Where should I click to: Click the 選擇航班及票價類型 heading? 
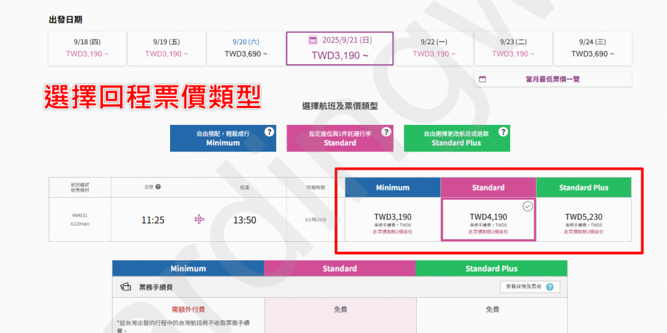click(x=340, y=107)
